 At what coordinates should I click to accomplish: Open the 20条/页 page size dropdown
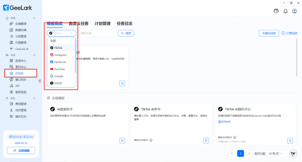coord(276,153)
